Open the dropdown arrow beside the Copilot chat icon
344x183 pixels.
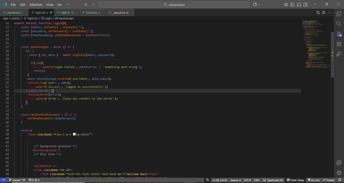[x=259, y=4]
